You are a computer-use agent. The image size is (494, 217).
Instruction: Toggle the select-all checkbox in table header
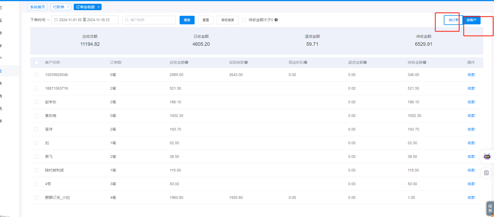pos(36,63)
